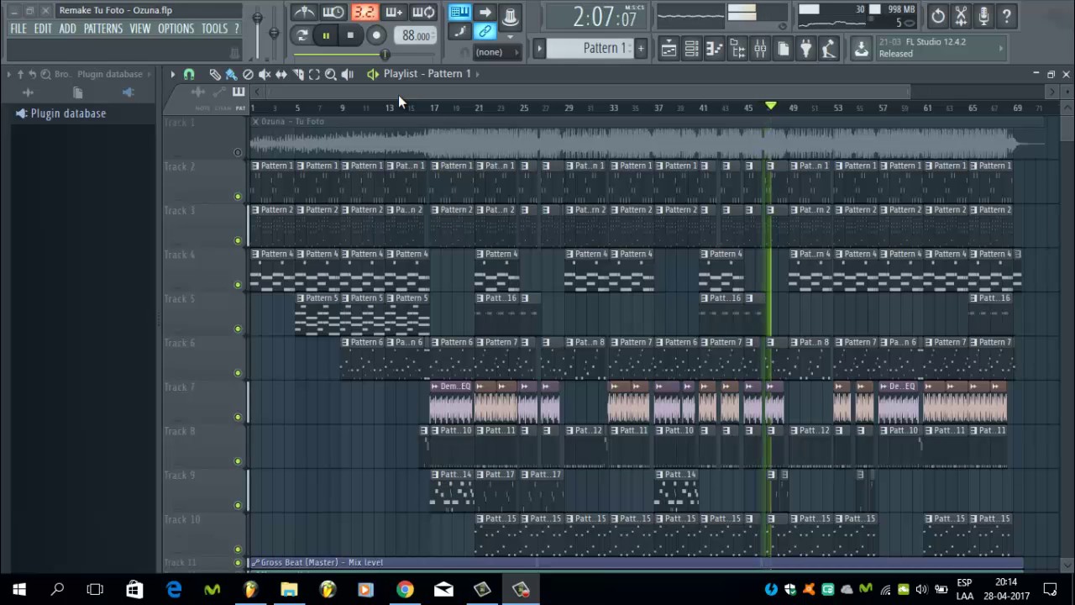Click the one-click audio recording microphone icon

(983, 16)
